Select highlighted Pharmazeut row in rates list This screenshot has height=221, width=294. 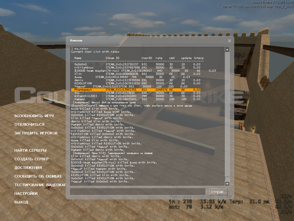[136, 90]
